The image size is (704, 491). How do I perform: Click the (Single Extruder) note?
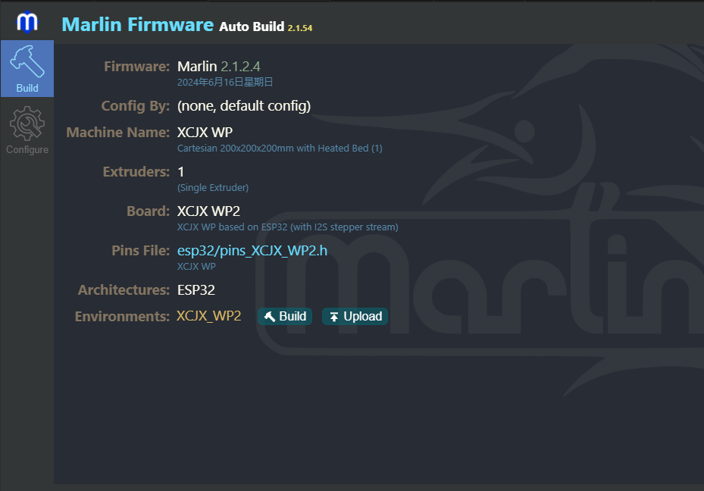tap(213, 188)
